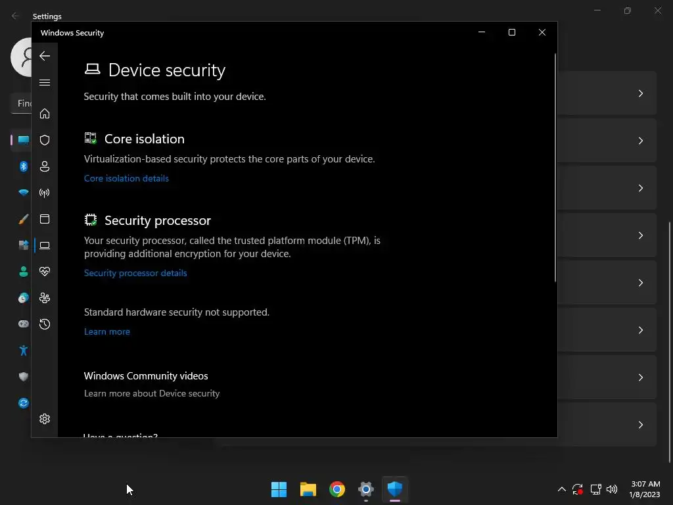
Task: Open App & browser control icon
Action: pos(45,219)
